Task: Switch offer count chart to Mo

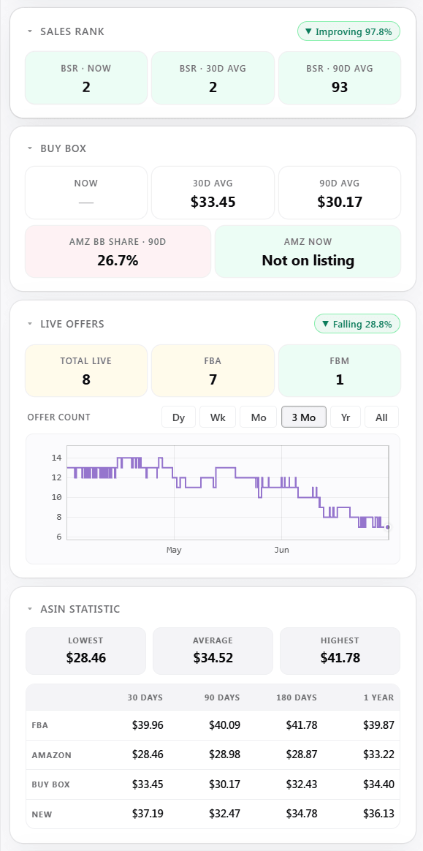Action: [259, 417]
